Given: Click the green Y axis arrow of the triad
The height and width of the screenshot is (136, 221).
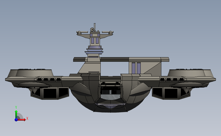Looking at the screenshot, I should pyautogui.click(x=16, y=114).
